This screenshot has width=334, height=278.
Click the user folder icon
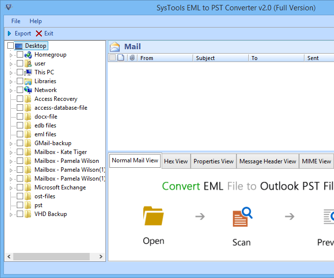[28, 63]
